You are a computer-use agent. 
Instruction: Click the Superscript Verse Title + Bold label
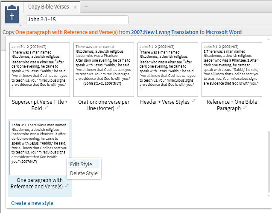point(40,105)
